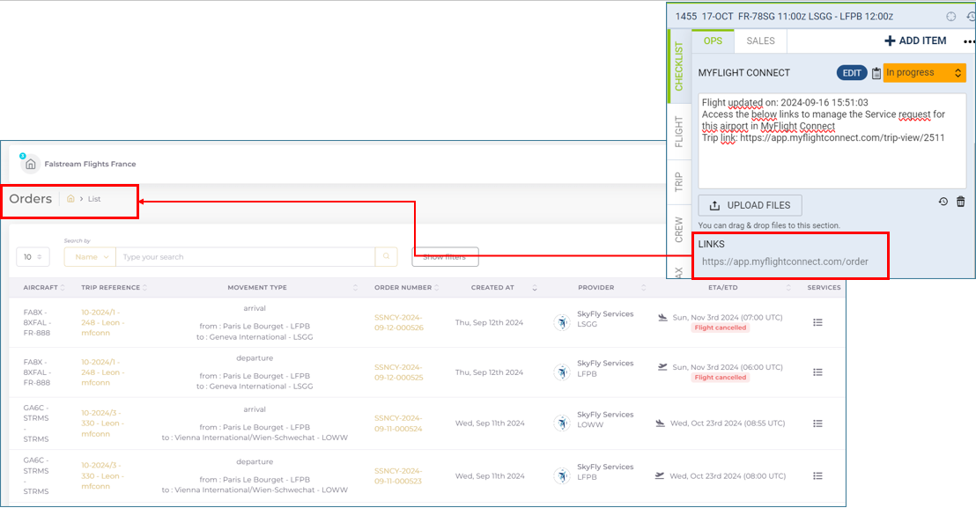976x508 pixels.
Task: Sort by PROVIDER column arrows
Action: point(644,287)
